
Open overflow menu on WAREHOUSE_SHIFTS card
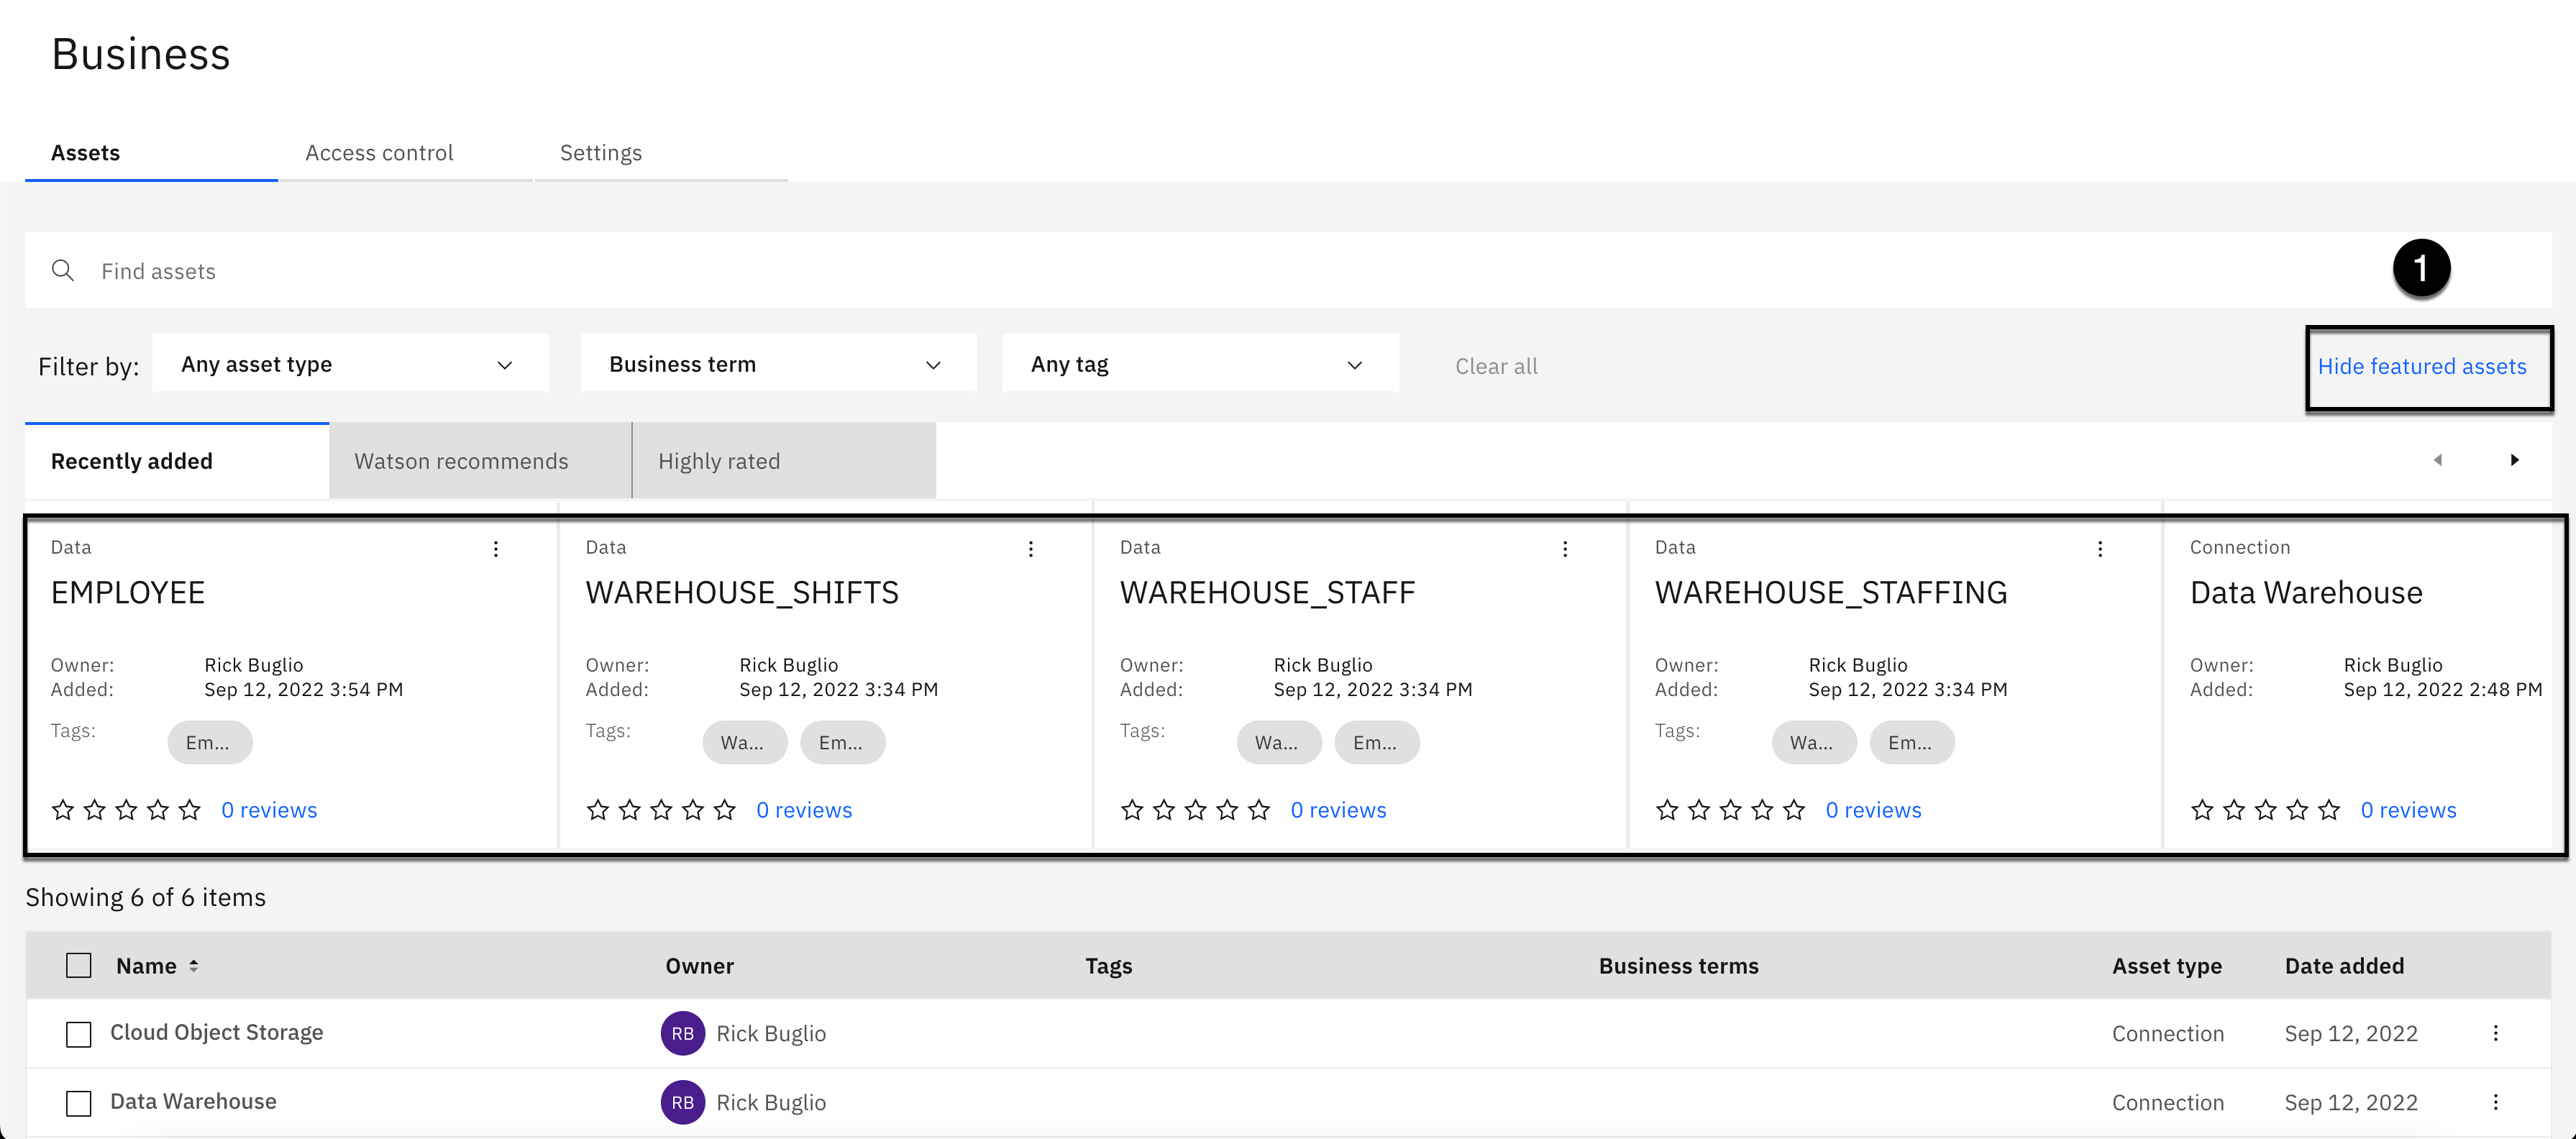click(x=1031, y=549)
